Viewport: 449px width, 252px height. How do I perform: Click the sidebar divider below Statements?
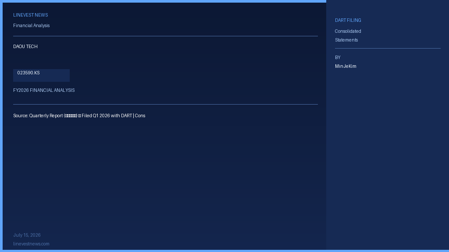click(388, 48)
